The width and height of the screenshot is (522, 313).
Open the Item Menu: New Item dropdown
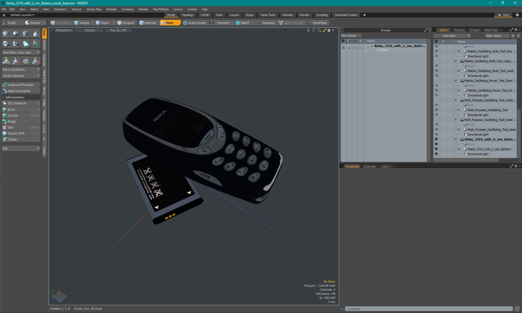click(x=21, y=52)
